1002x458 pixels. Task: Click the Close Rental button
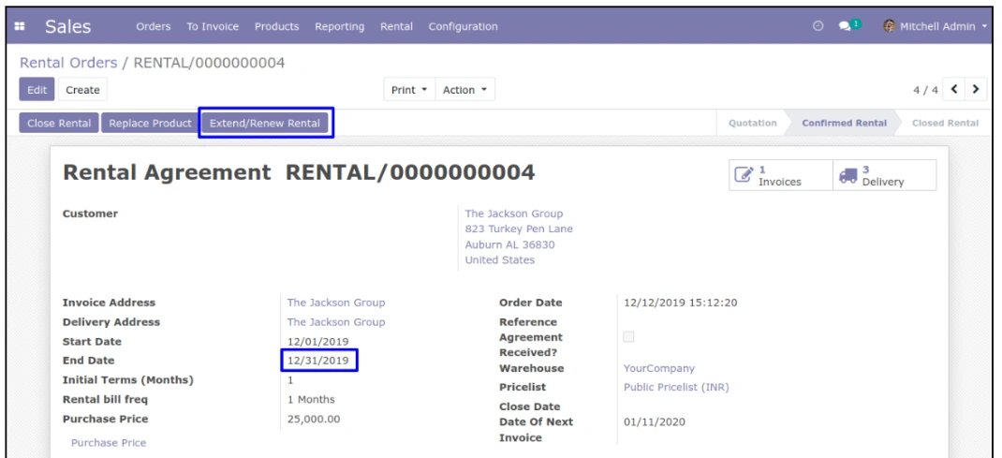pos(59,124)
